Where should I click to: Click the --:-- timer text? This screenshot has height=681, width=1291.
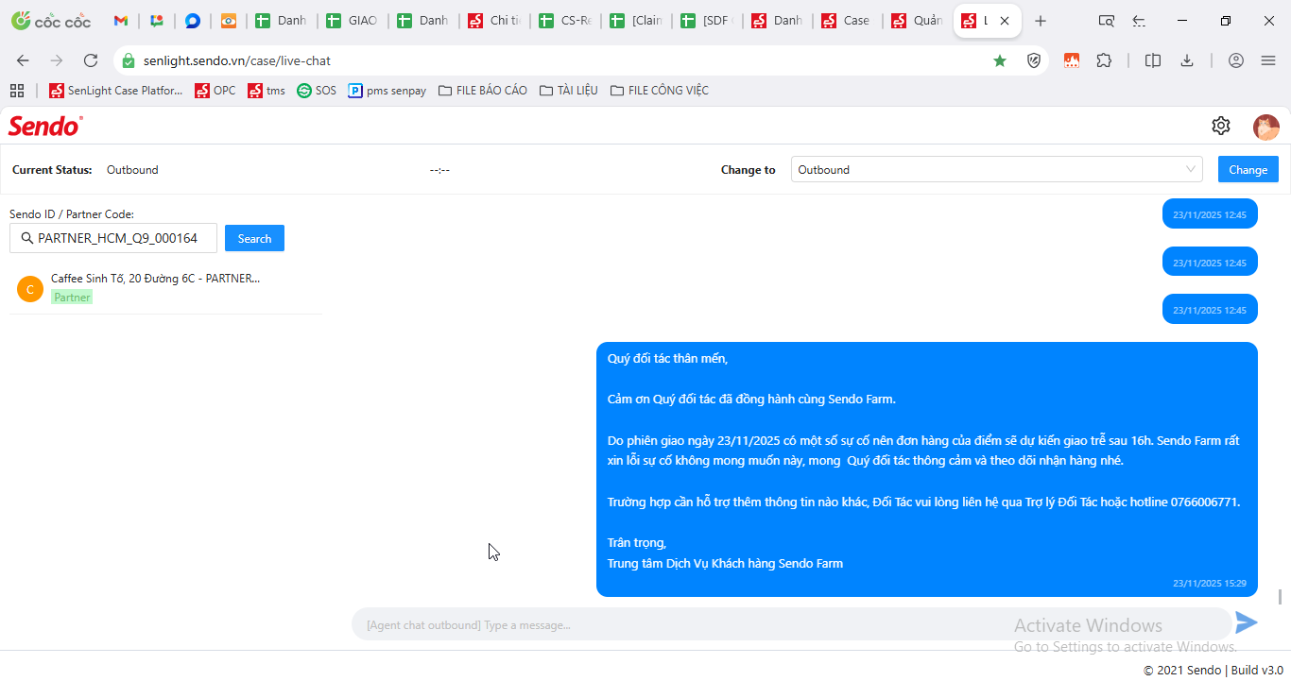tap(439, 170)
